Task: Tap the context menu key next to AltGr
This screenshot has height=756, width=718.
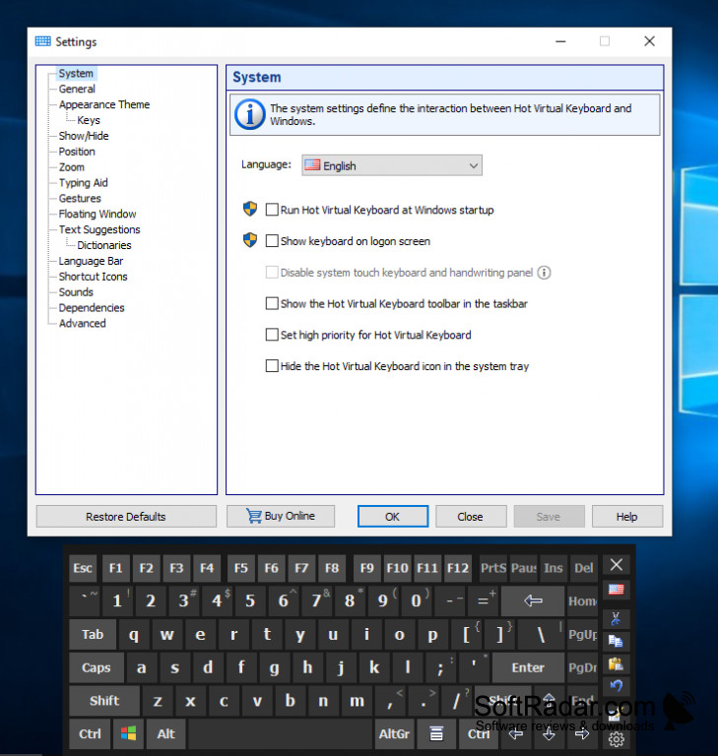Action: click(436, 733)
